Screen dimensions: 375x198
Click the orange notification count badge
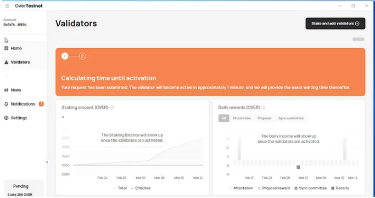[41, 104]
